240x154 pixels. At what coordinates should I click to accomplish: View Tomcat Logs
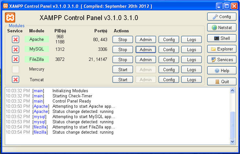pyautogui.click(x=191, y=80)
